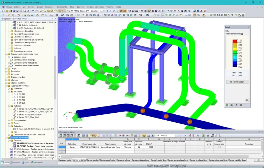Screen dimensions: 264x168
Task: Toggle Distancia en % checkbox in row 1
Action: tap(209, 147)
